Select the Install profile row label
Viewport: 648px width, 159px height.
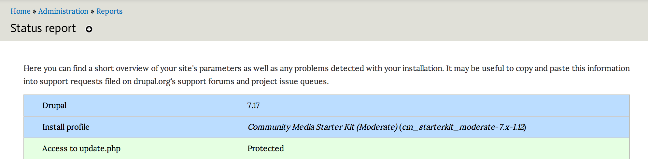tap(66, 127)
